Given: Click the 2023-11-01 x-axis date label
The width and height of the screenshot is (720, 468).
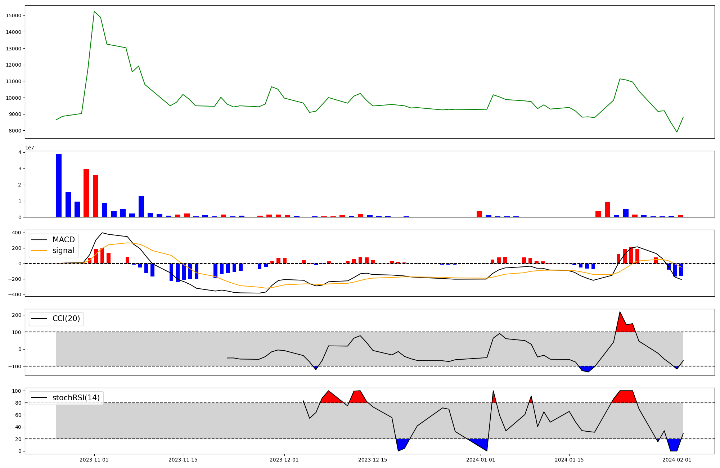Looking at the screenshot, I should pyautogui.click(x=94, y=460).
